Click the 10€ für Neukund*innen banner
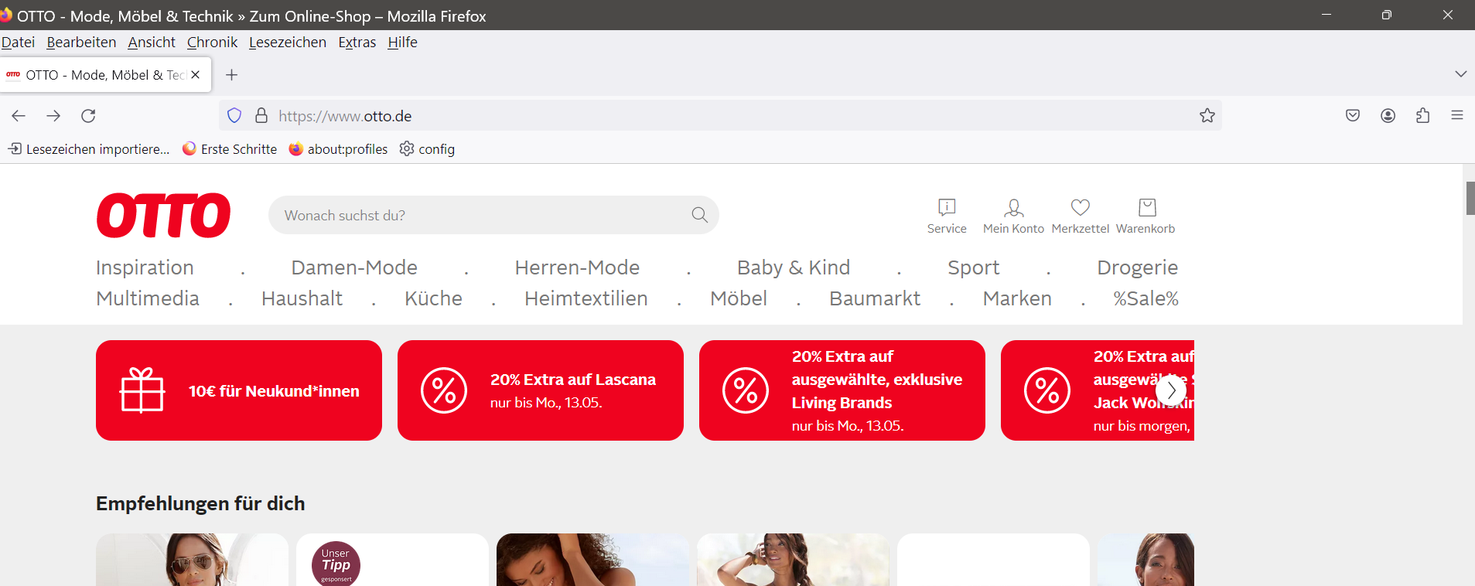This screenshot has height=586, width=1475. pos(239,390)
